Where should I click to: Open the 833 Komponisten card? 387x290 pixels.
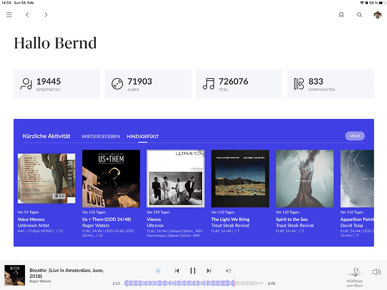point(331,84)
